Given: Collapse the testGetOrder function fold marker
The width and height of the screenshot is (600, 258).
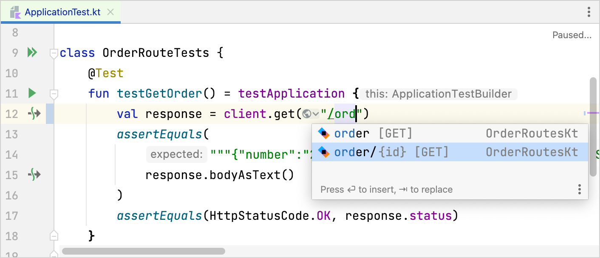Looking at the screenshot, I should coord(54,94).
